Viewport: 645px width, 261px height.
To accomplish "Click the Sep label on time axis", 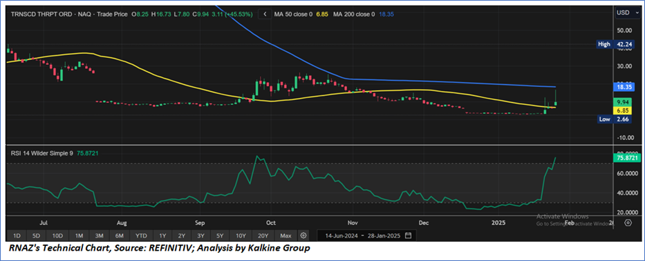I will pyautogui.click(x=200, y=223).
